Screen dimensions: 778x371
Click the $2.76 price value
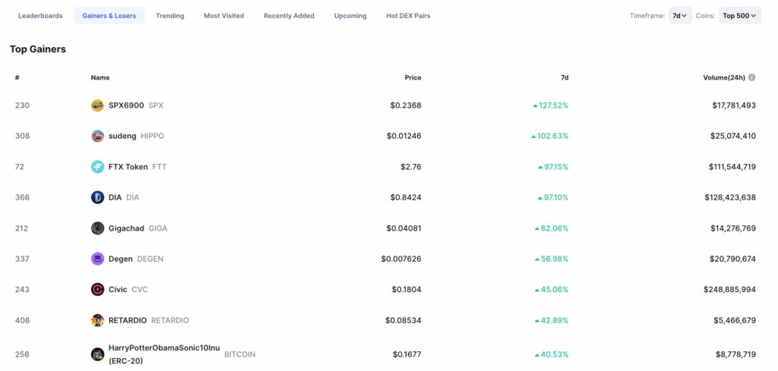[411, 167]
